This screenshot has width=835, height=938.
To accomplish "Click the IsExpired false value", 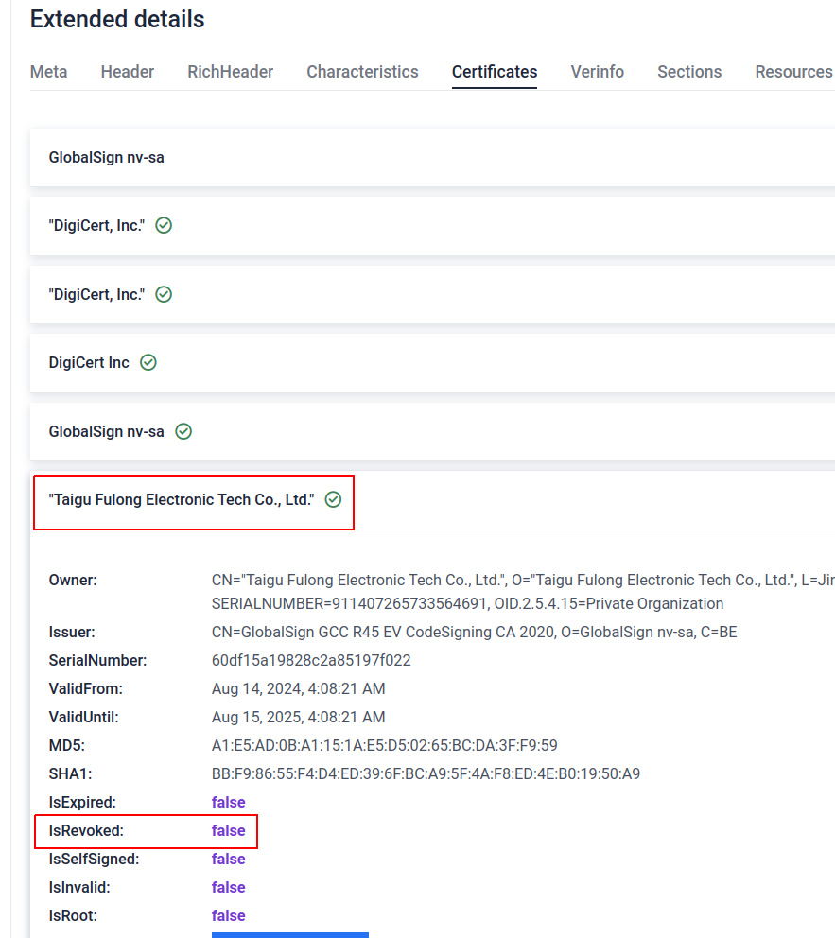I will tap(229, 802).
